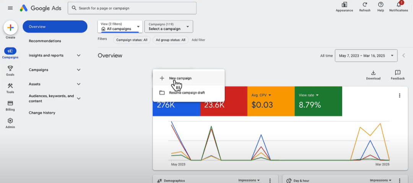Open the Select a campaign dropdown

click(169, 27)
